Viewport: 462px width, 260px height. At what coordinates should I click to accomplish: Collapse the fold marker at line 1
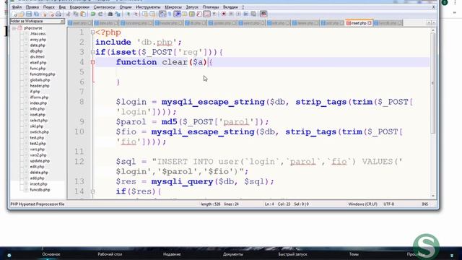92,32
